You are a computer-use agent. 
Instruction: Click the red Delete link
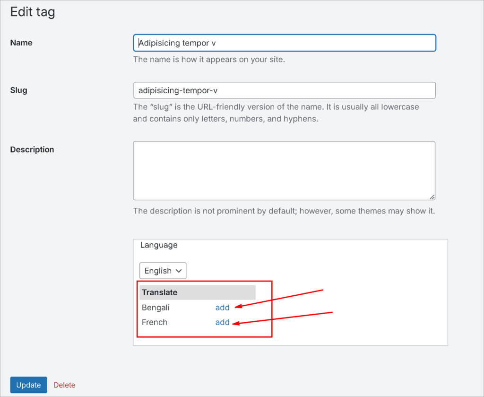coord(64,385)
